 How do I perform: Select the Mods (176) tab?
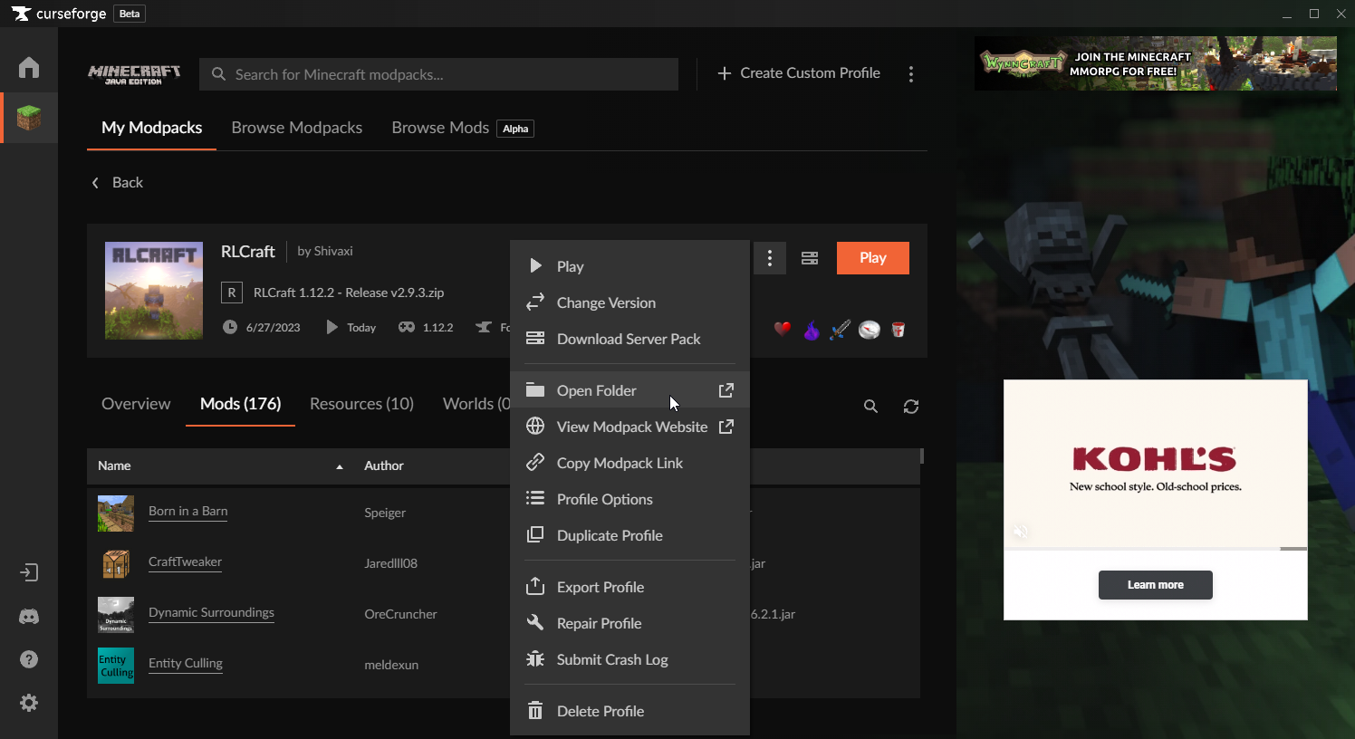(240, 404)
